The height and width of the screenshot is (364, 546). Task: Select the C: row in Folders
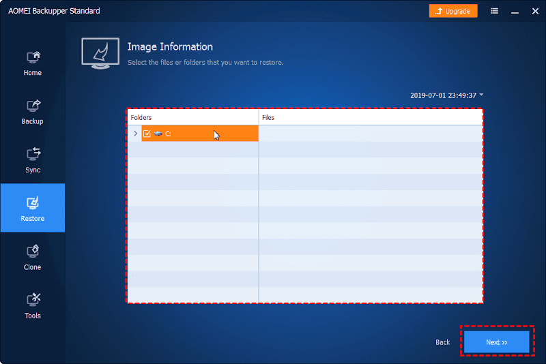click(200, 134)
